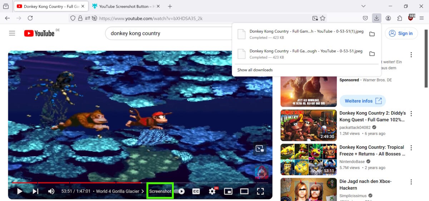Play the Donkey Kong Country video

(20, 191)
